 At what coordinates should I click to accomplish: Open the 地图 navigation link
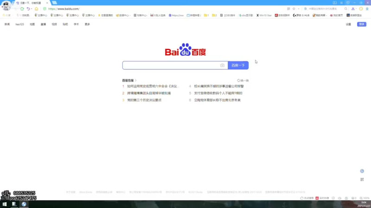32,24
